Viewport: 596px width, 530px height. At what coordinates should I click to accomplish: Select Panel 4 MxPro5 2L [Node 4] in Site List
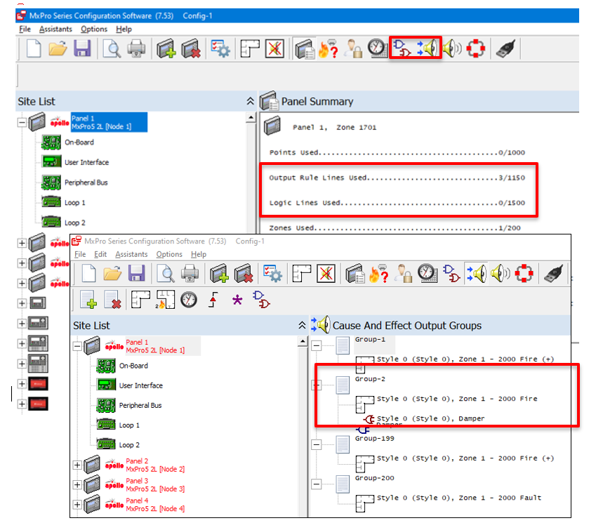[154, 505]
